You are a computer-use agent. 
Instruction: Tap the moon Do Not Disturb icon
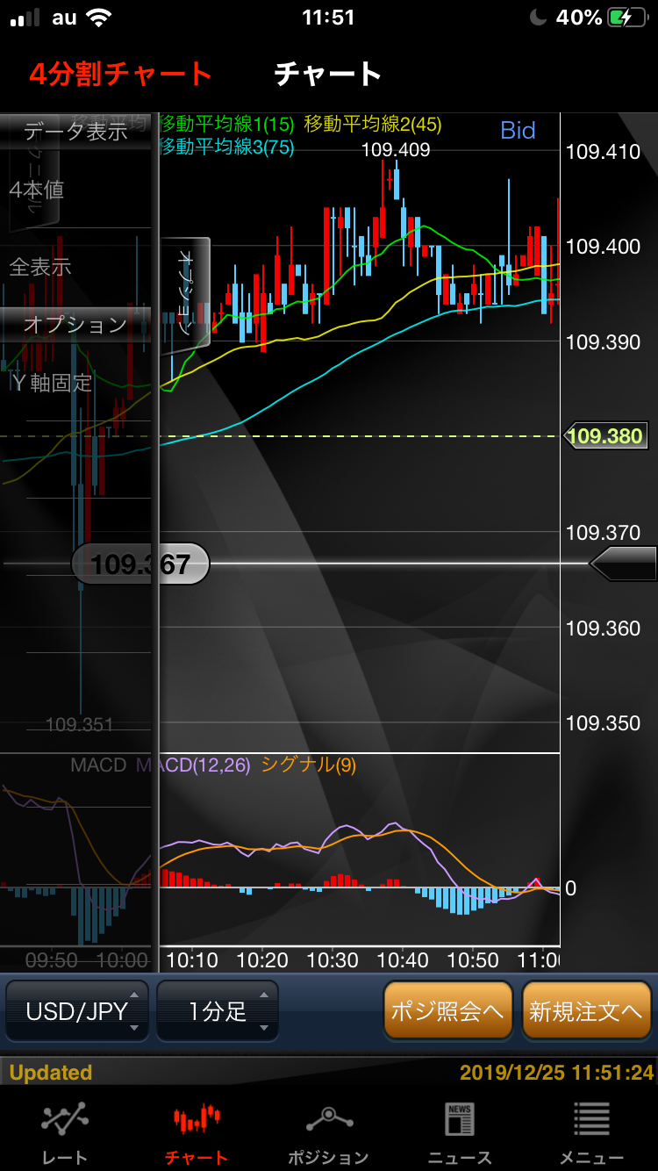click(x=539, y=17)
